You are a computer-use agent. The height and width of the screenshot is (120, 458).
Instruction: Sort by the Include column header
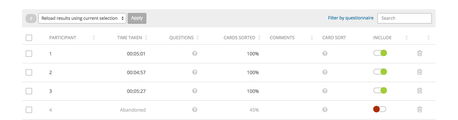[382, 38]
